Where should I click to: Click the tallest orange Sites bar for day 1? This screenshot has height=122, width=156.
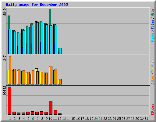pyautogui.click(x=10, y=70)
